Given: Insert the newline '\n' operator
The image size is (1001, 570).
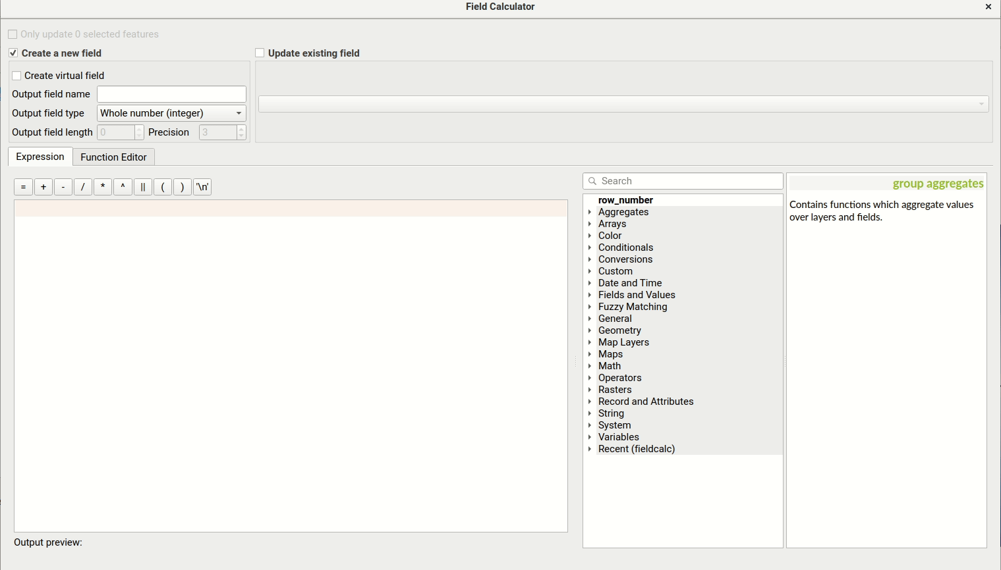Looking at the screenshot, I should point(202,187).
